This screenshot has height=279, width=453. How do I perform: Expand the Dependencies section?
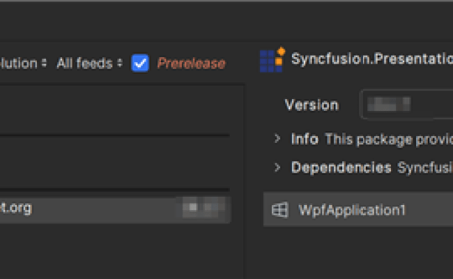(x=277, y=167)
